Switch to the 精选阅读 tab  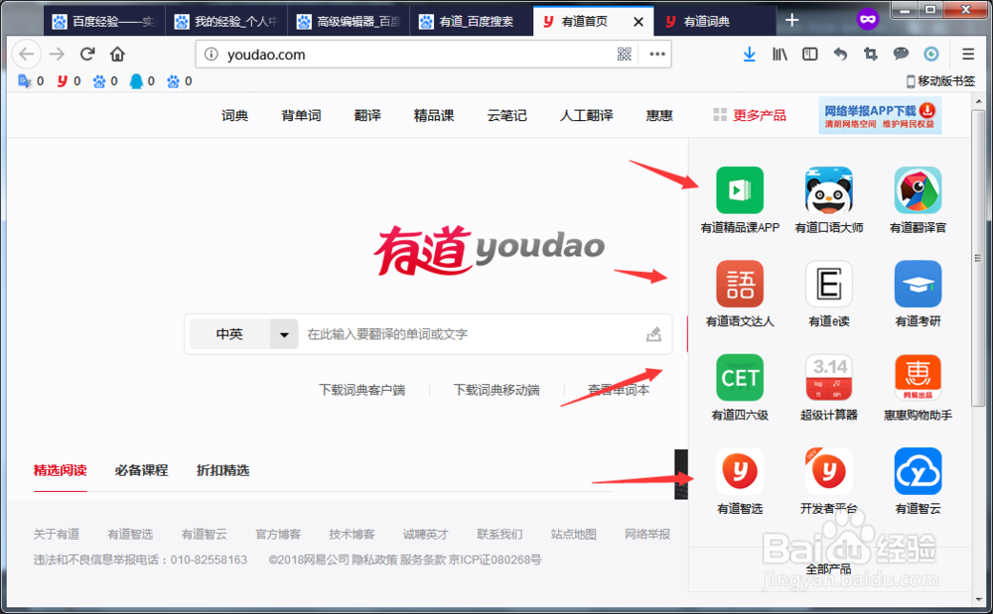[x=61, y=470]
